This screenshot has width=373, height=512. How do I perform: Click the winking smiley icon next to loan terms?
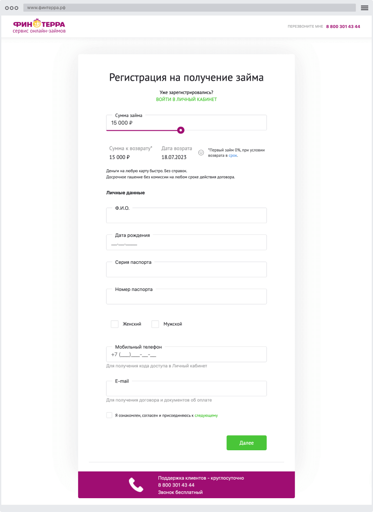point(201,152)
